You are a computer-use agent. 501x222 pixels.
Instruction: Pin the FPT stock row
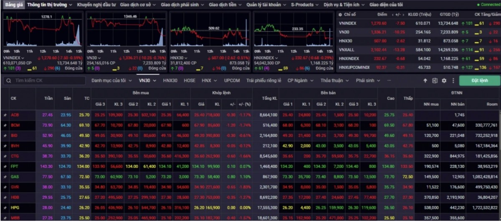click(5, 166)
